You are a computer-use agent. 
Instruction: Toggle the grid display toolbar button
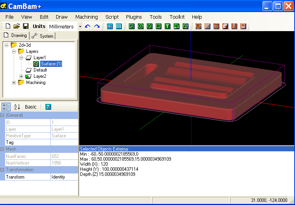(x=119, y=26)
